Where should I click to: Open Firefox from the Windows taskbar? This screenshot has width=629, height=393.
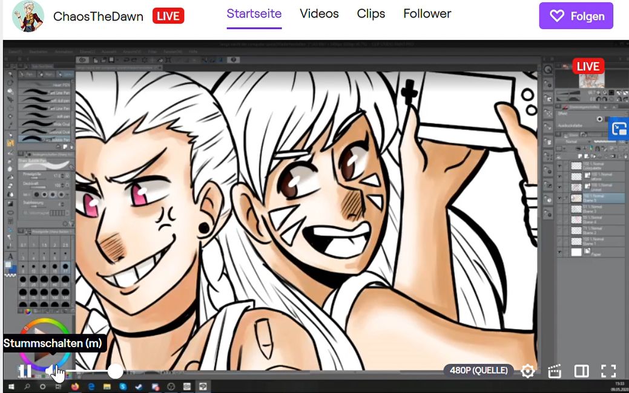click(75, 386)
